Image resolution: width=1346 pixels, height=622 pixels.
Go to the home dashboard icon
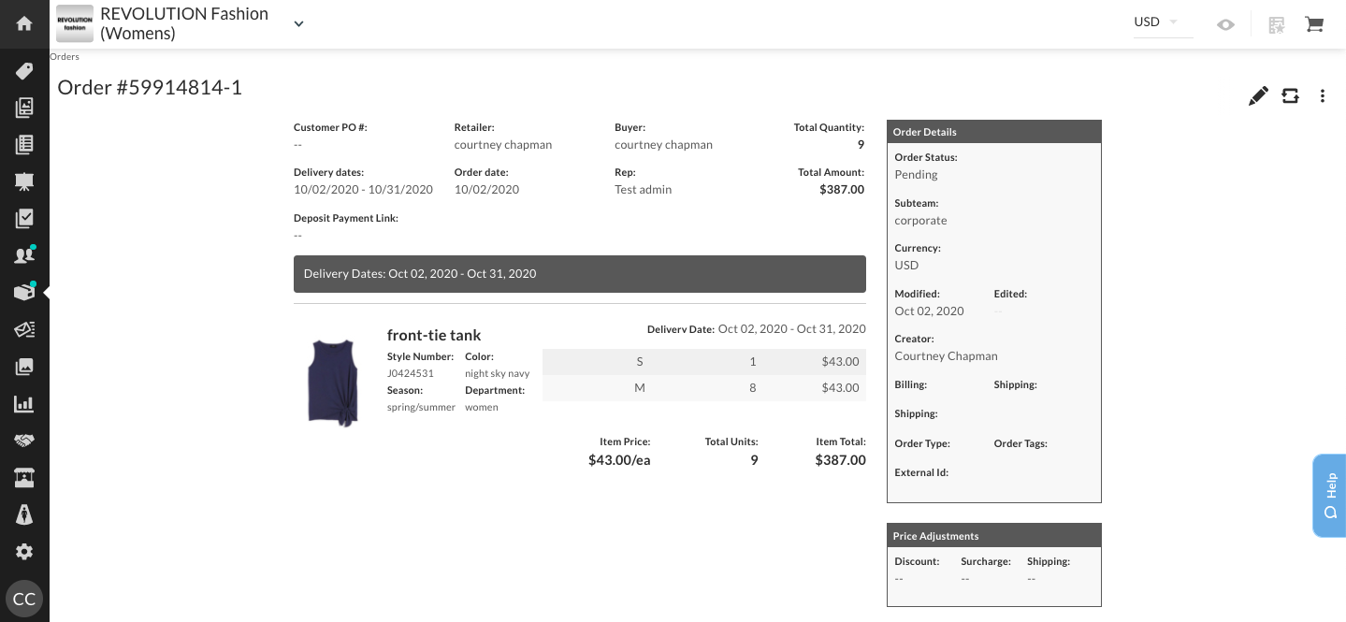pos(24,23)
